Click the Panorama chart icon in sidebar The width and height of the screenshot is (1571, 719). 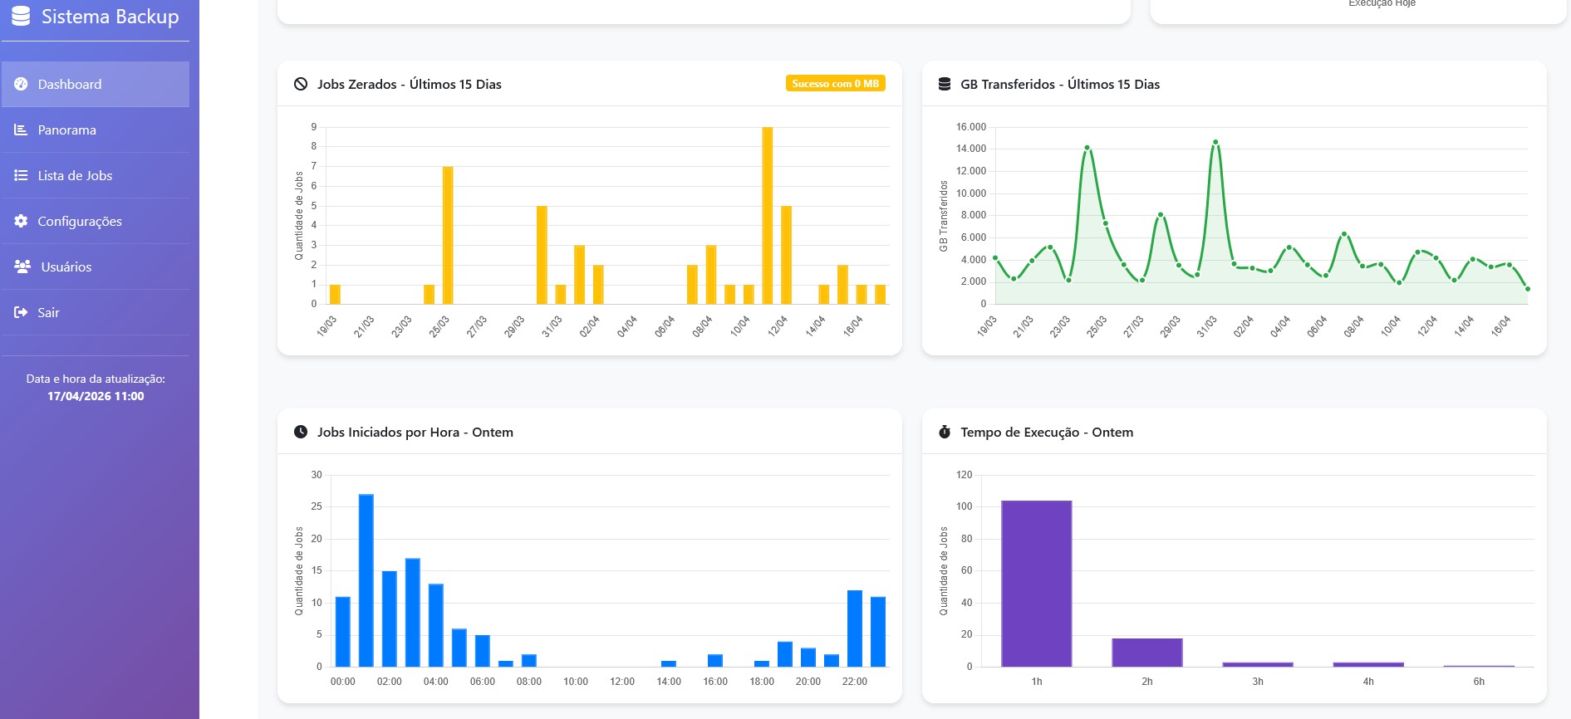tap(21, 130)
